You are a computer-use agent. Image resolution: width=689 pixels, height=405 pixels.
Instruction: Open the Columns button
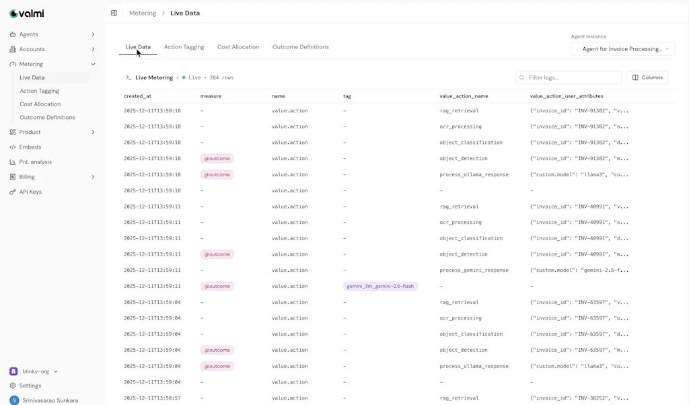click(647, 77)
